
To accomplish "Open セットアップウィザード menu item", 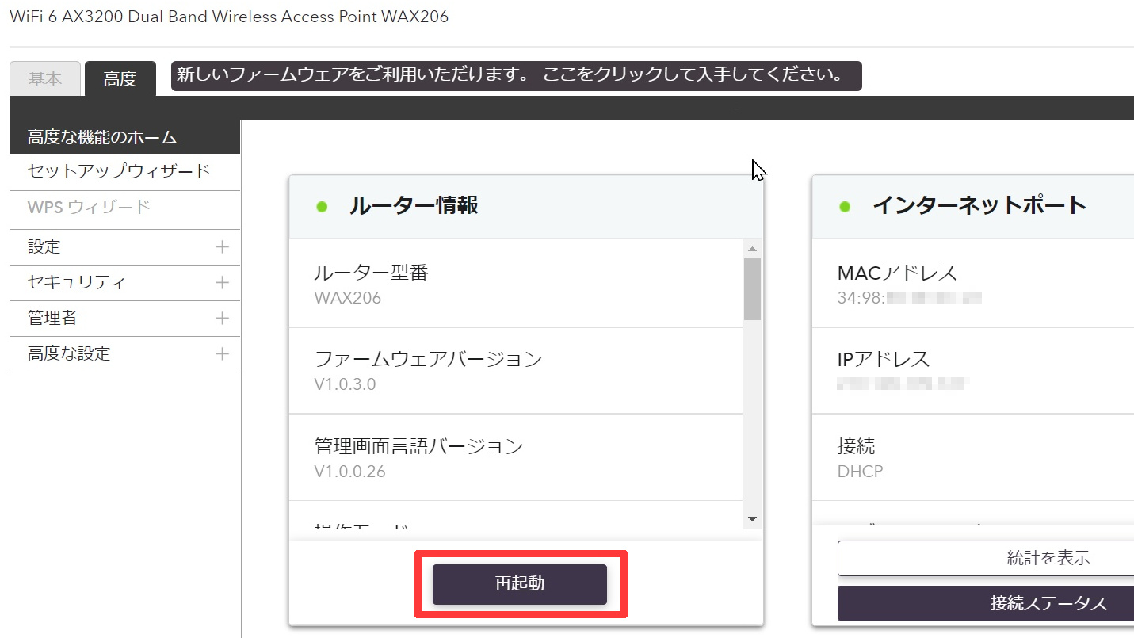I will pos(124,171).
